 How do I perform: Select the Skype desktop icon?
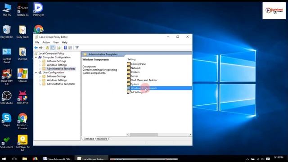pyautogui.click(x=7, y=120)
